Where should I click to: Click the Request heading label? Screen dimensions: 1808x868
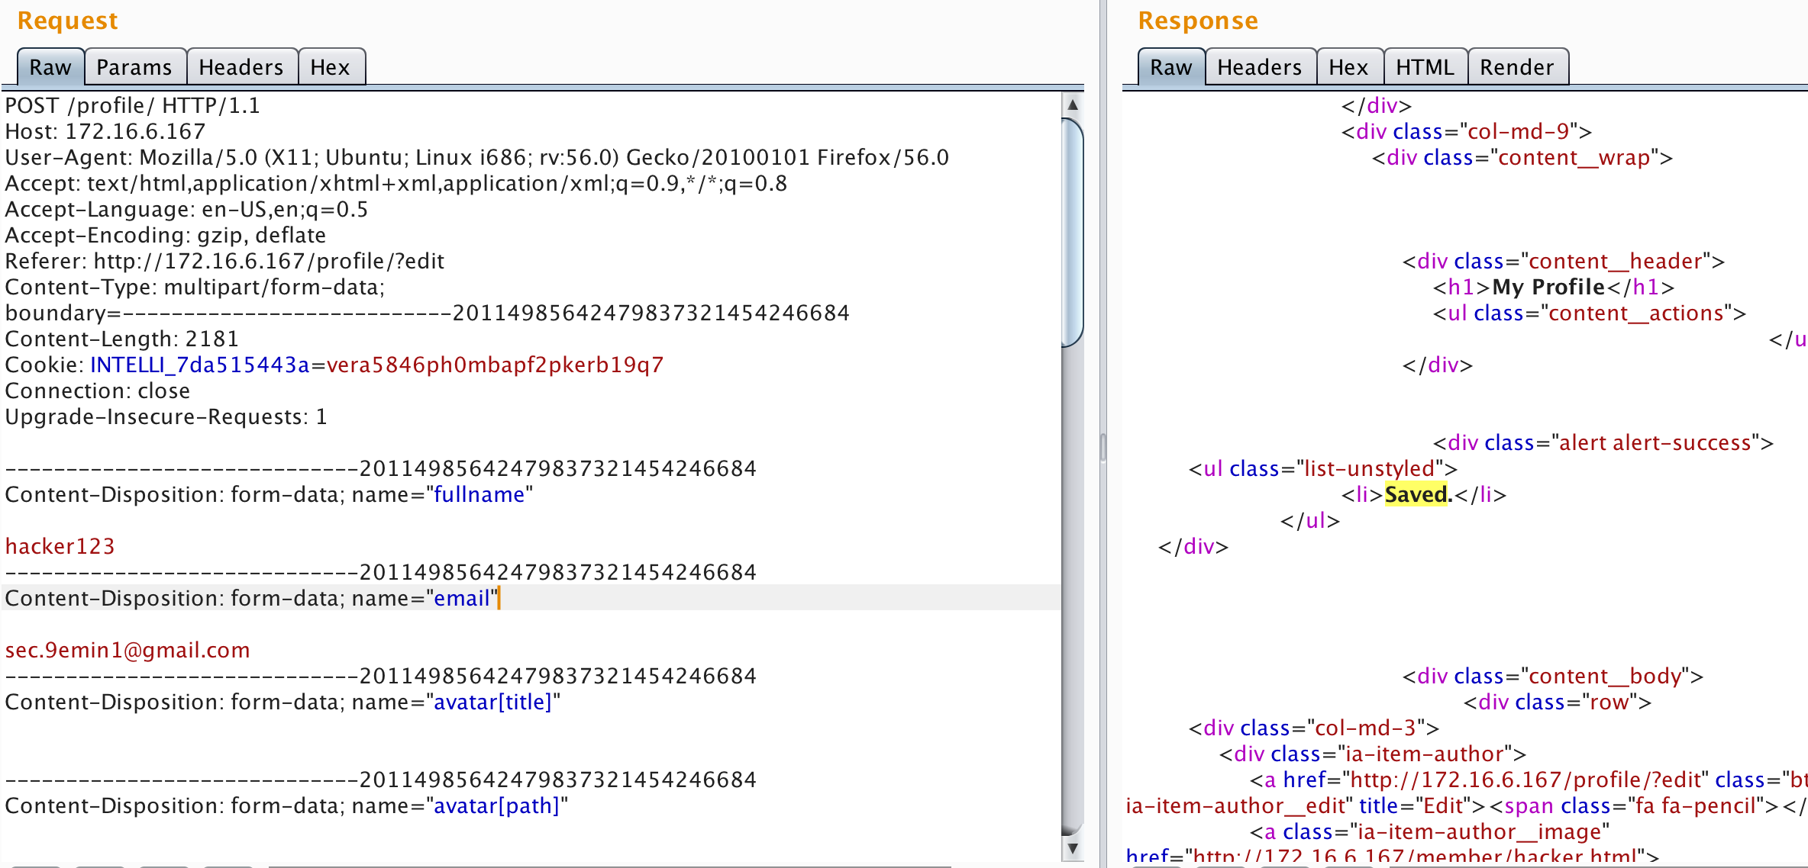pos(67,21)
